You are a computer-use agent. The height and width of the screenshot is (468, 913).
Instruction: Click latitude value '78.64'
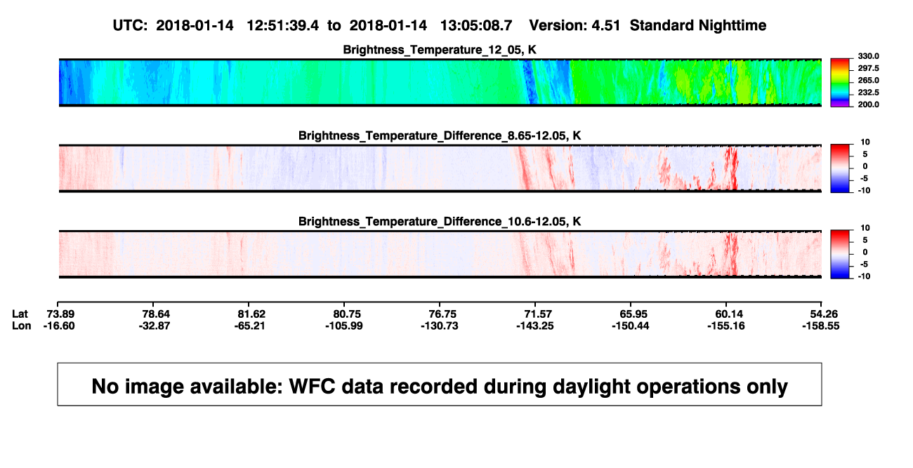pyautogui.click(x=155, y=313)
